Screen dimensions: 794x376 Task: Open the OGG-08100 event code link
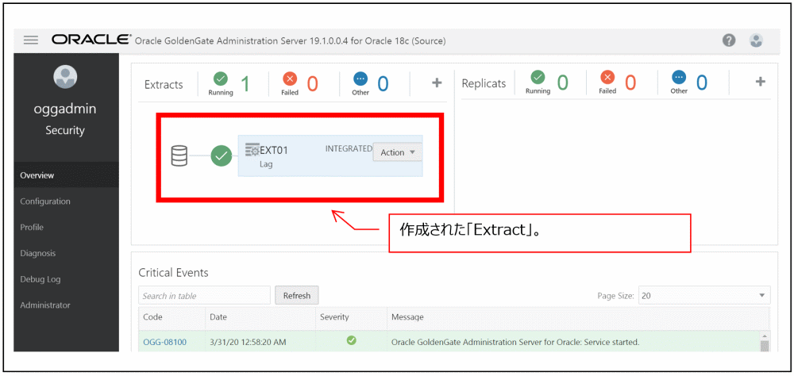point(164,342)
